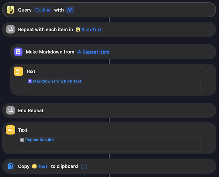Select the Outline parameter token
This screenshot has width=219, height=177.
pyautogui.click(x=43, y=10)
